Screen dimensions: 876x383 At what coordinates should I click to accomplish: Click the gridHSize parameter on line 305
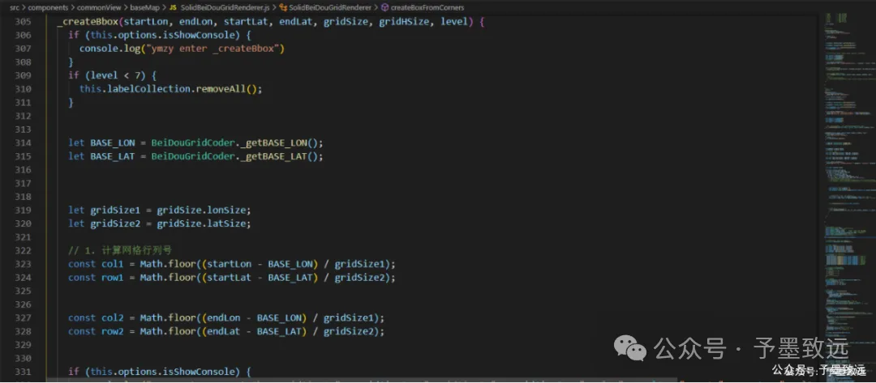click(404, 23)
